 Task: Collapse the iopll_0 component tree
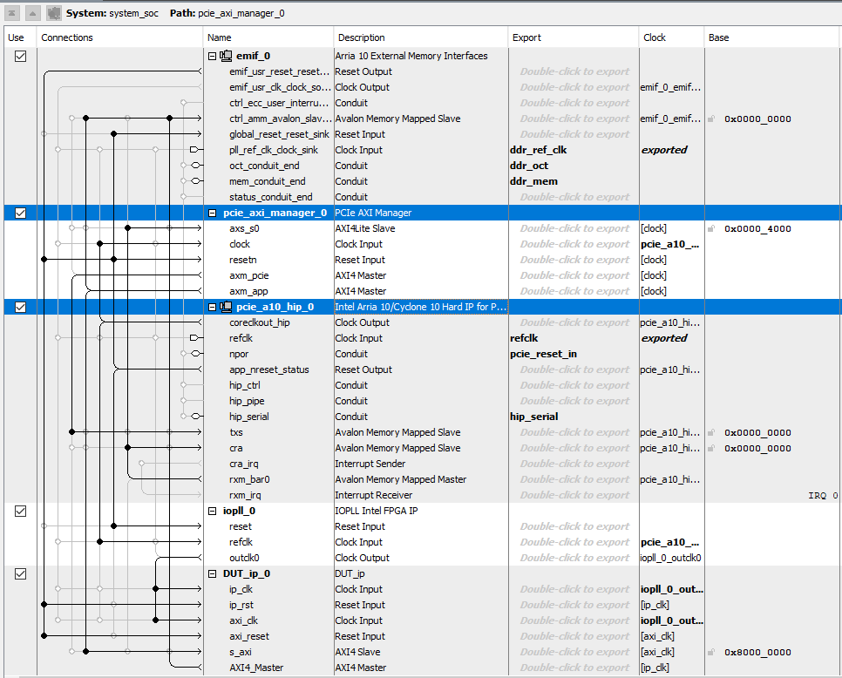tap(212, 511)
